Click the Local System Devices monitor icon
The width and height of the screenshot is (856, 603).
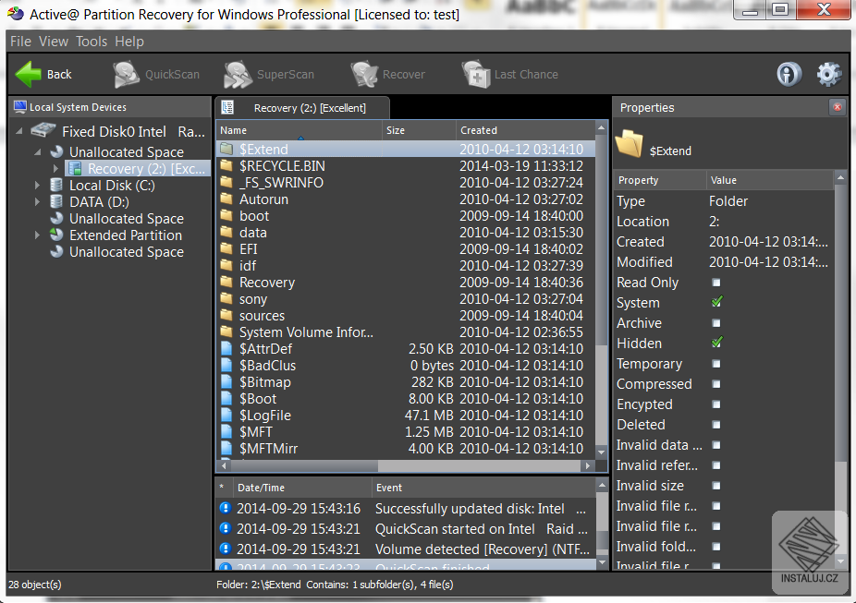click(20, 107)
